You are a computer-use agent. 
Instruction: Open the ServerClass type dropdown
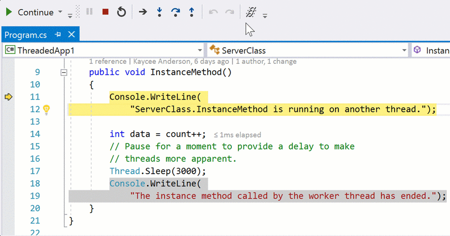tap(404, 50)
